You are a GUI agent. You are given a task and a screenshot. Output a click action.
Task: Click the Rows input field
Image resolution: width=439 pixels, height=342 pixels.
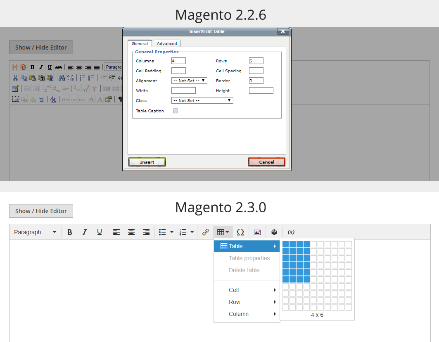pyautogui.click(x=256, y=61)
